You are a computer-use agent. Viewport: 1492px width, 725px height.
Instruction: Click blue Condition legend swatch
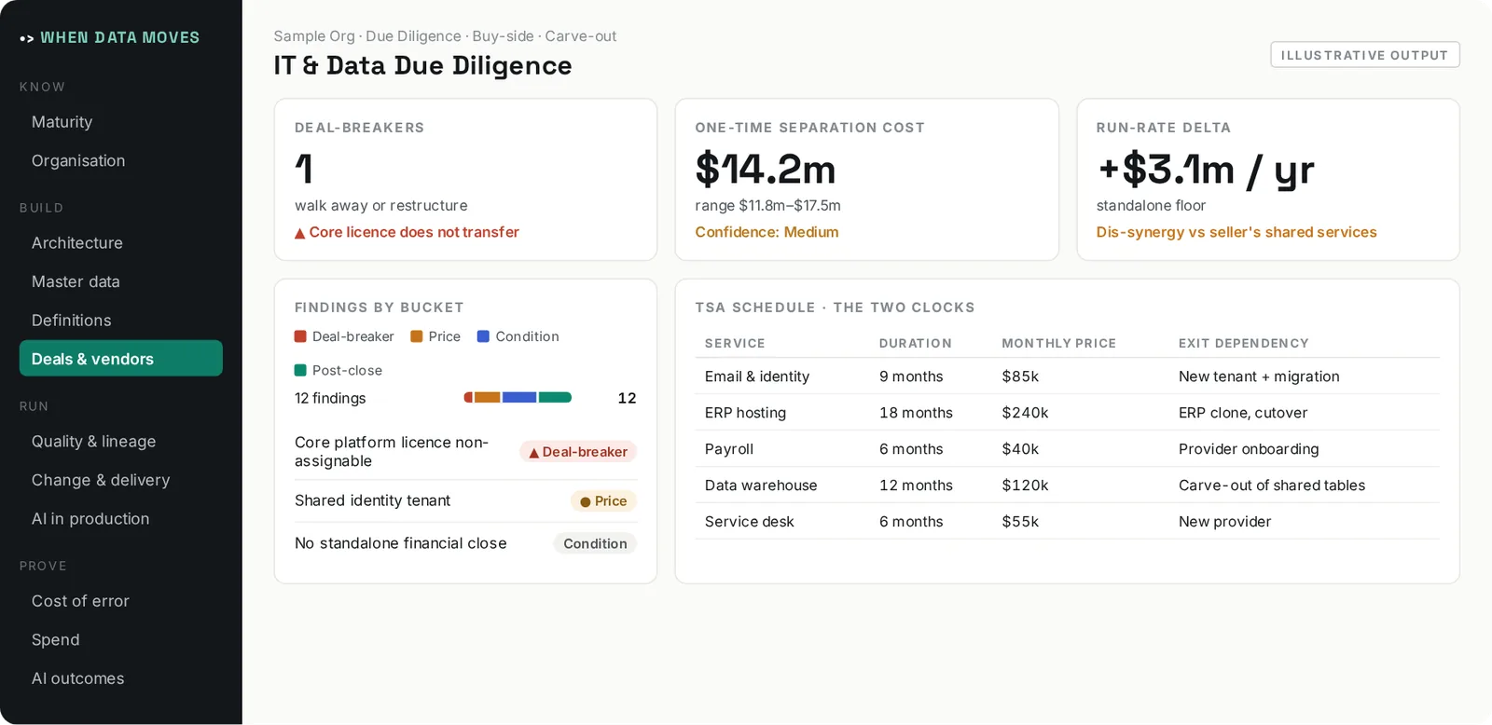click(x=483, y=336)
